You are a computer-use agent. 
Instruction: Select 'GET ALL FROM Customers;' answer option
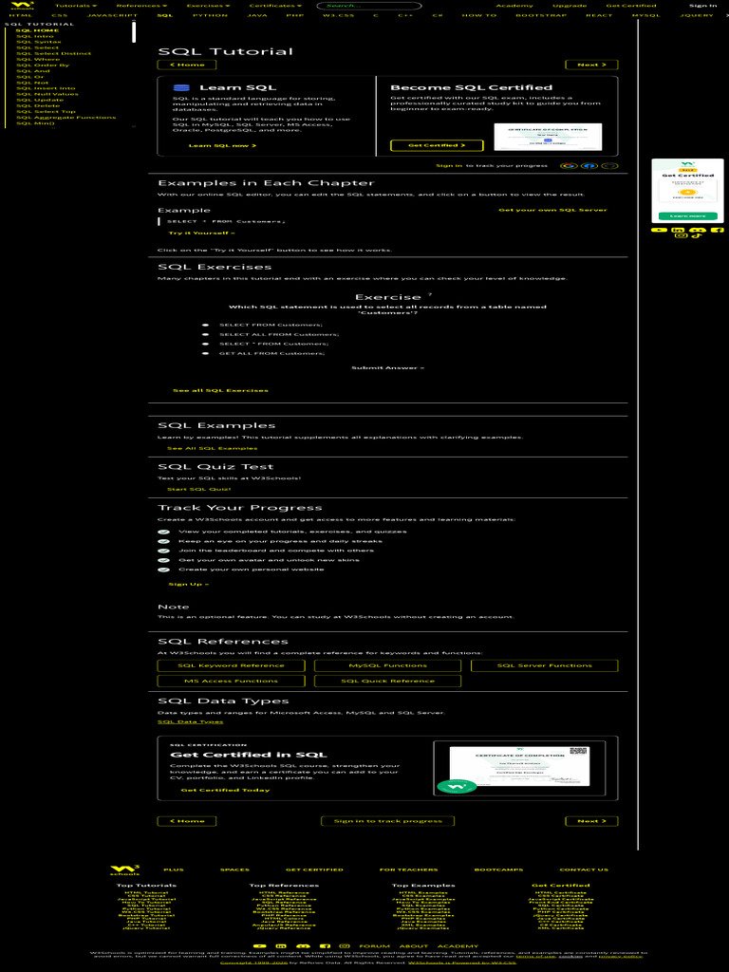tap(205, 353)
